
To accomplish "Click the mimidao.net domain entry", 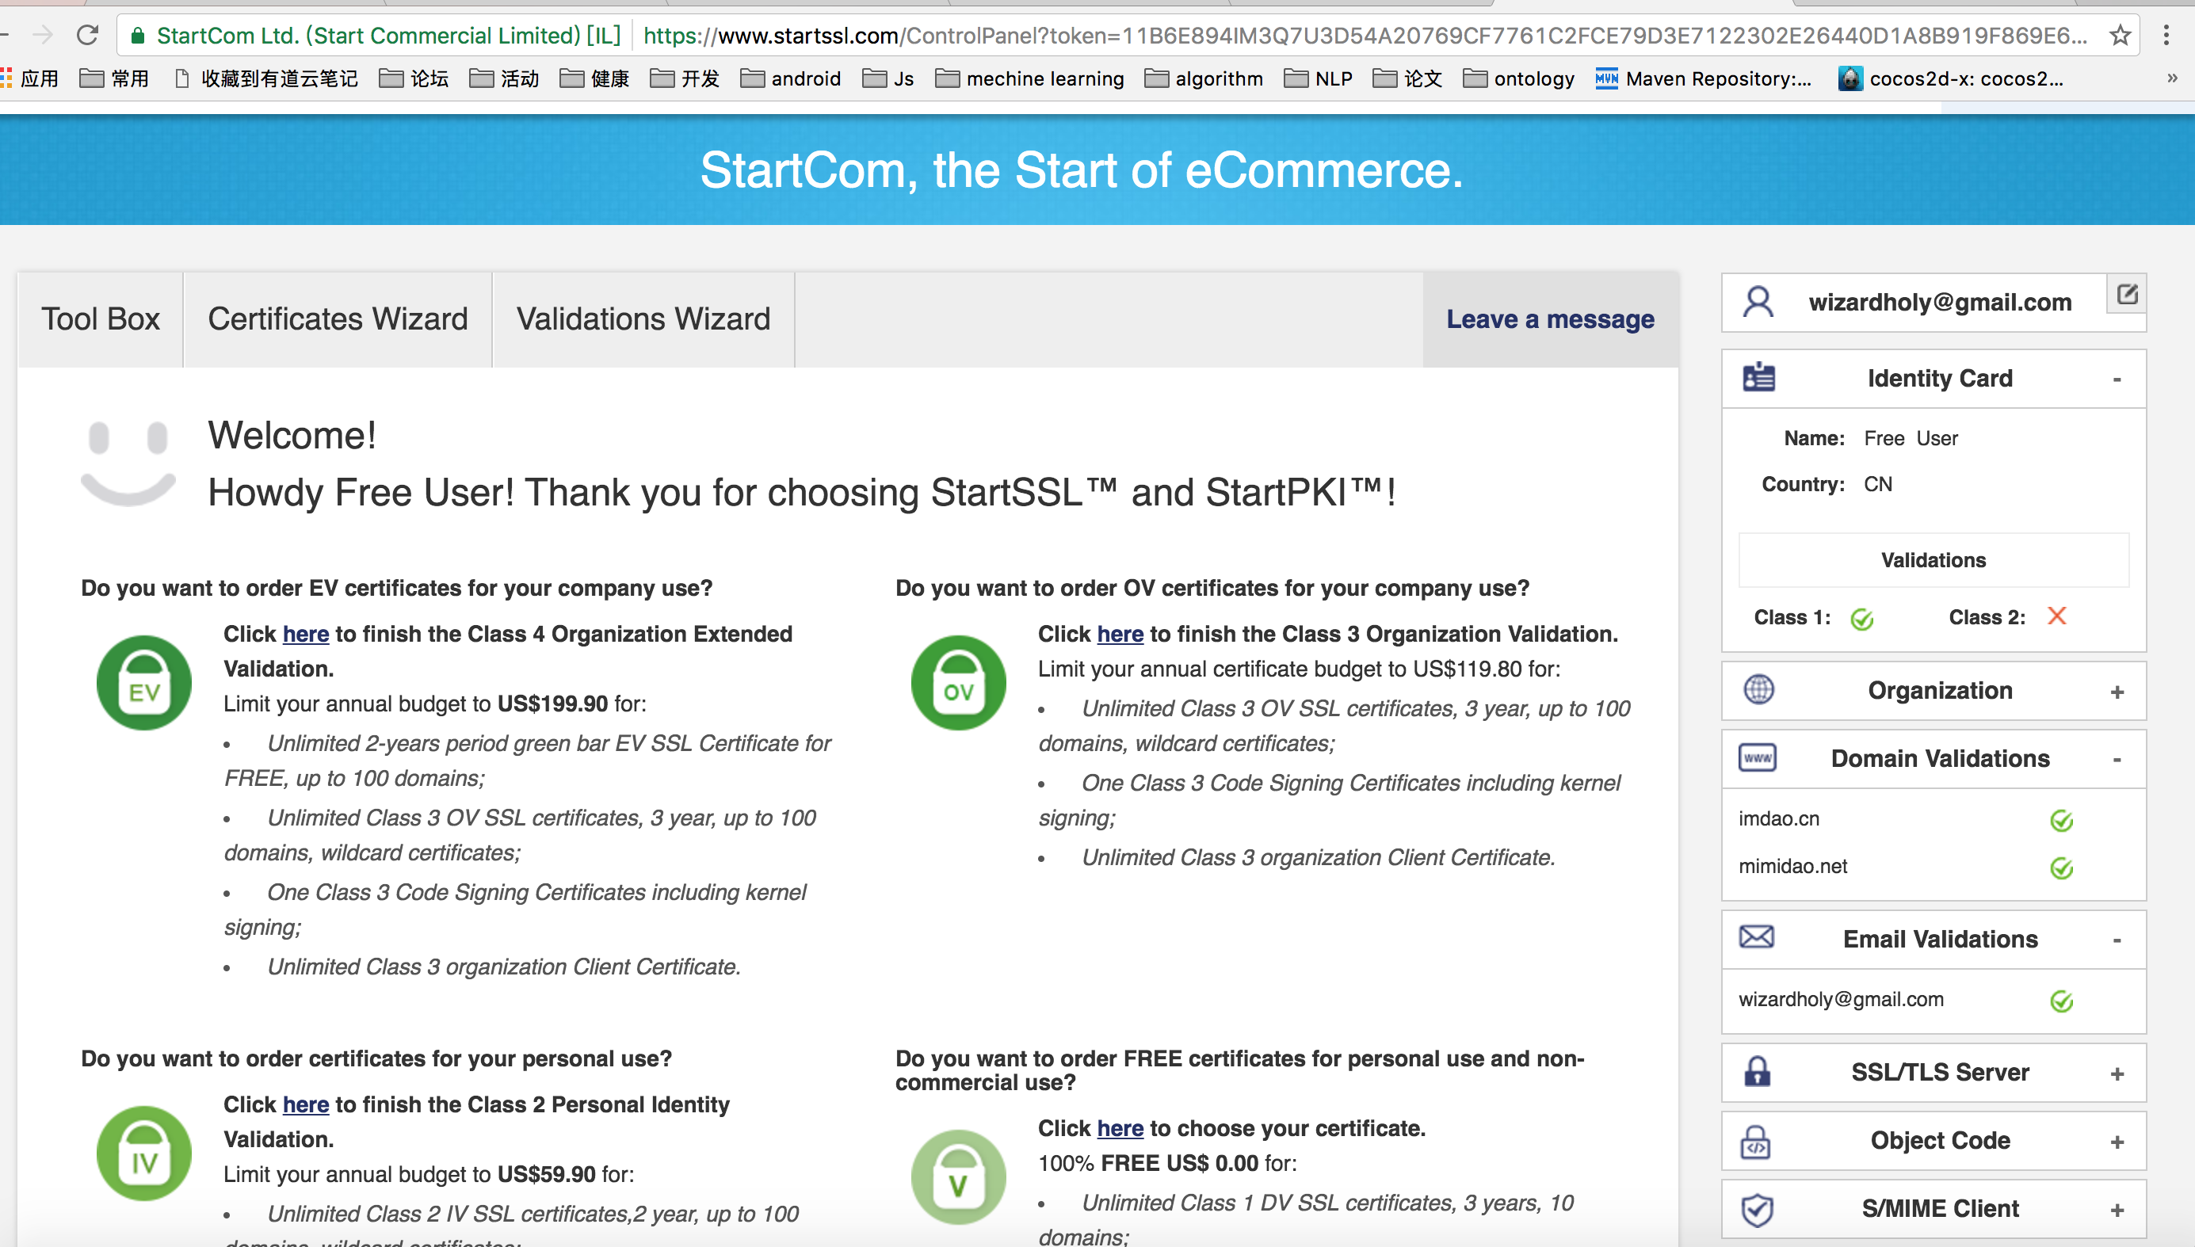I will (x=1792, y=866).
